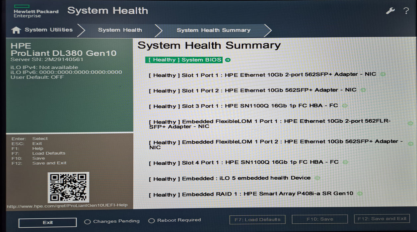Click the Hewlett Packard Enterprise logo
Viewport: 417px width, 232px height.
click(x=36, y=11)
